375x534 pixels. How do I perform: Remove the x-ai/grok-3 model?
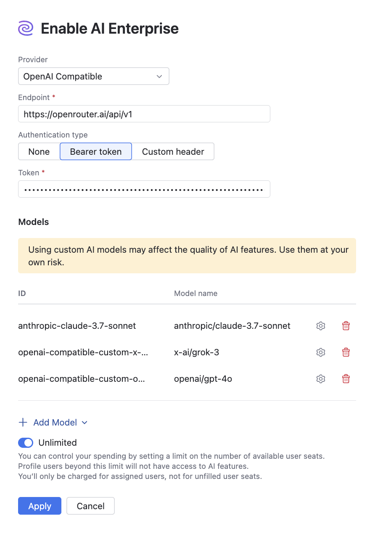click(346, 352)
